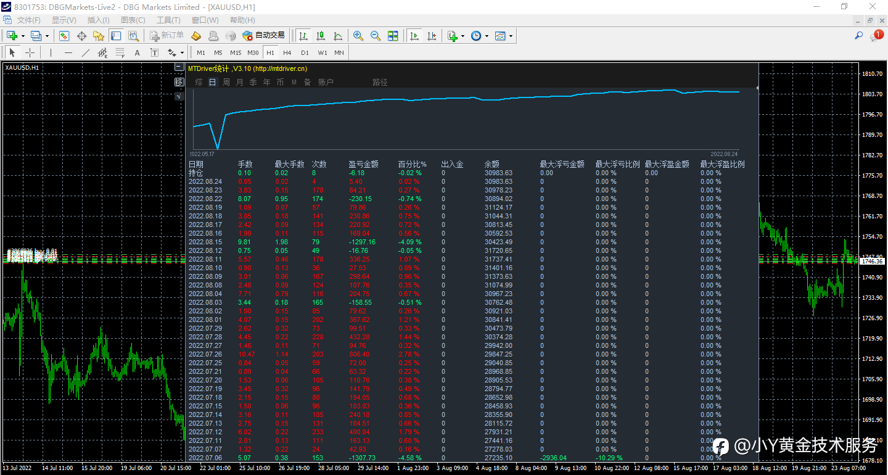This screenshot has height=475, width=888.
Task: Switch to M1 timeframe
Action: 201,52
